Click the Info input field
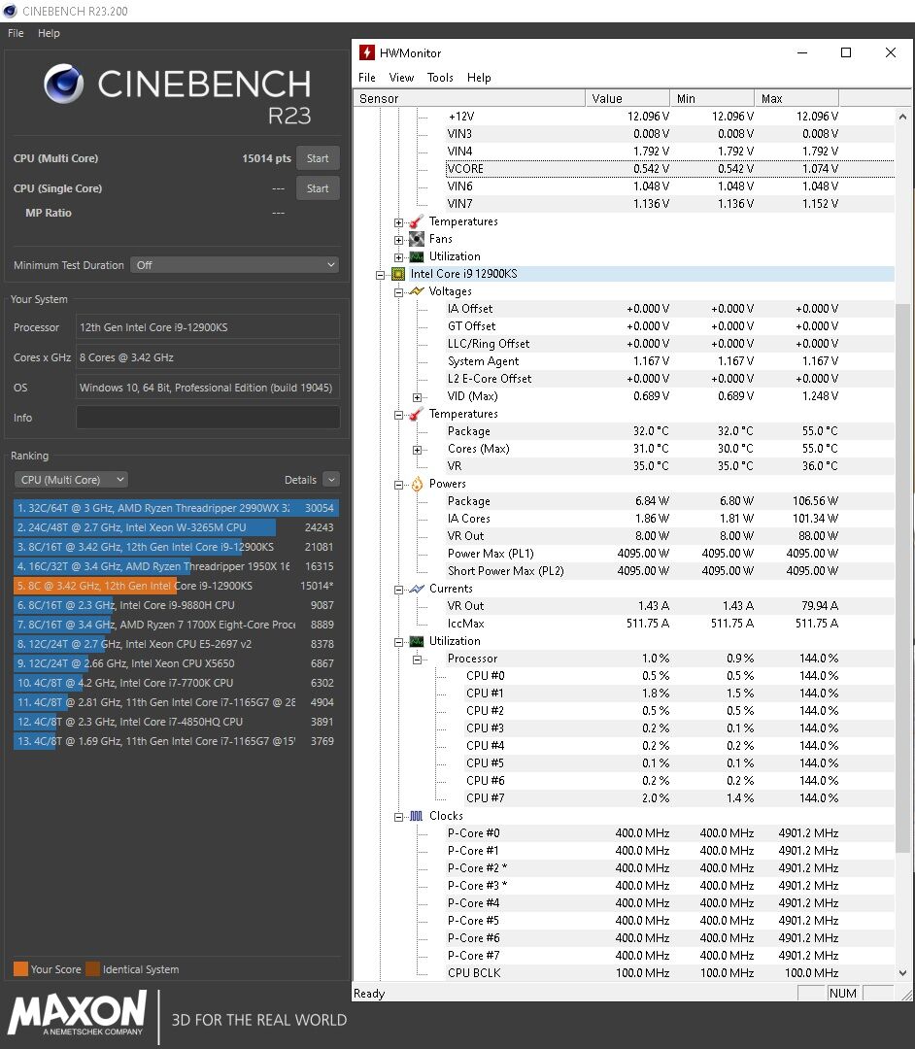 click(x=208, y=418)
